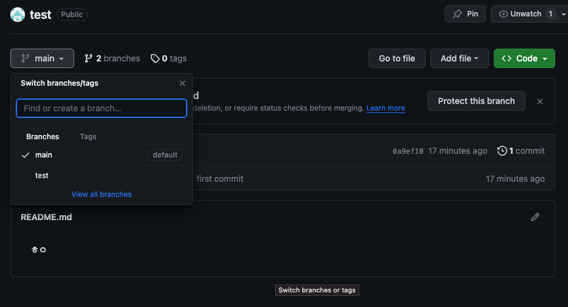Click Go to file button
This screenshot has height=307, width=568.
coord(397,58)
